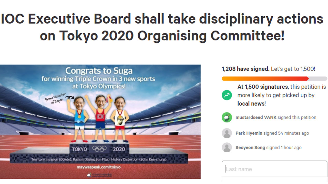
Task: Click the bold 'local news' text
Action: [x=251, y=103]
